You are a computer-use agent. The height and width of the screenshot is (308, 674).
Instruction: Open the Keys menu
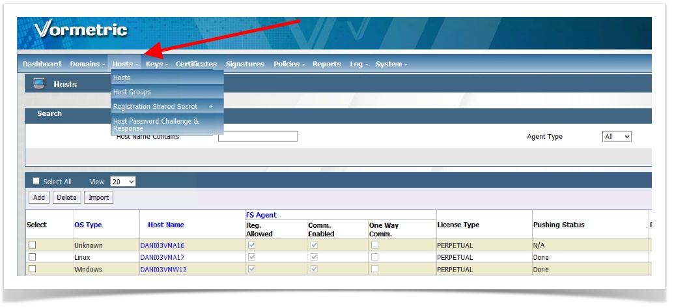[x=156, y=64]
